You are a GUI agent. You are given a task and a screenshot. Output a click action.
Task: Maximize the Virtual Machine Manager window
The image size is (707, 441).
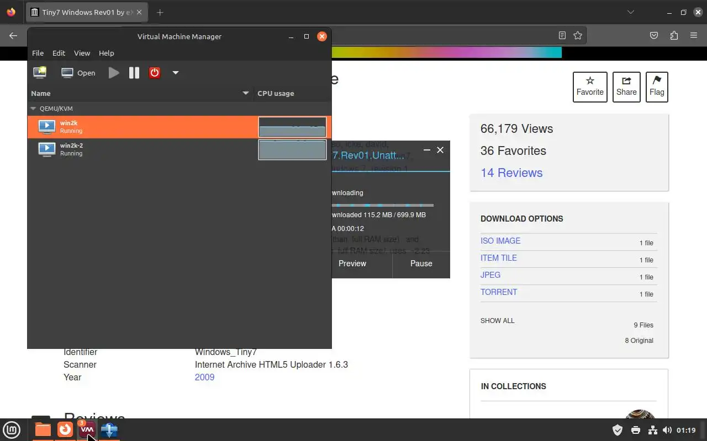[307, 36]
